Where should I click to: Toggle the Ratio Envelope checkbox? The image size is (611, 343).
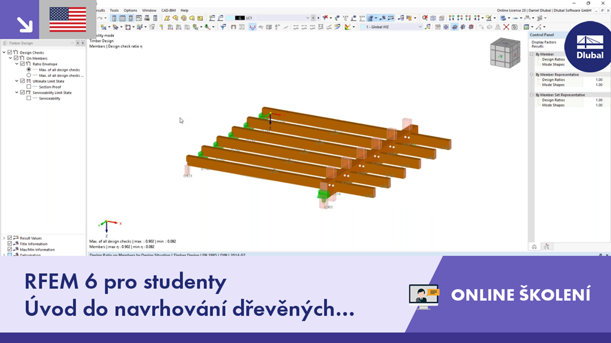22,64
